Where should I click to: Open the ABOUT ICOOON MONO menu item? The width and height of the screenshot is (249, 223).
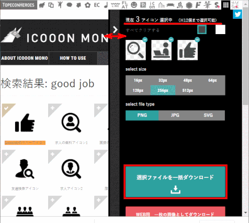coord(25,58)
